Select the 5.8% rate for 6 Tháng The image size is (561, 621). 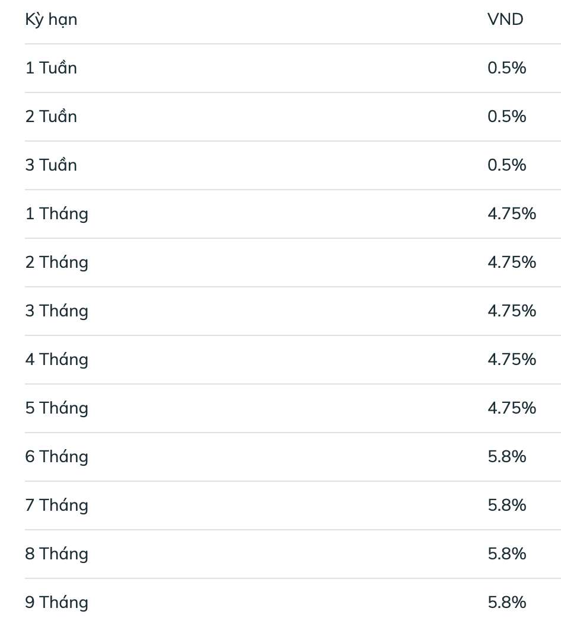click(506, 457)
